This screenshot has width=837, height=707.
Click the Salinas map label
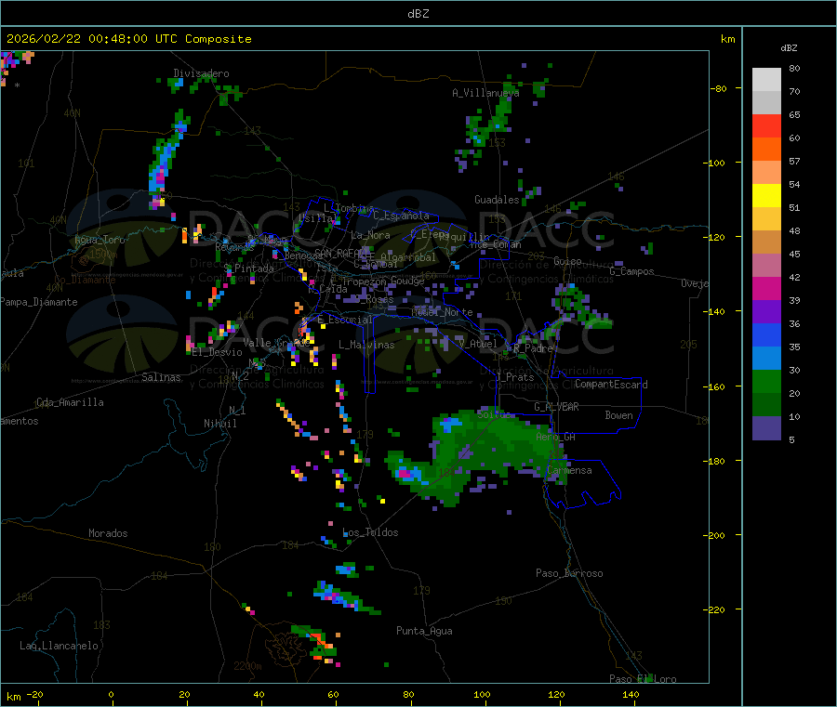coord(161,377)
